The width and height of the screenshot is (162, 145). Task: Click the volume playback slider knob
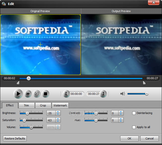pyautogui.click(x=147, y=94)
